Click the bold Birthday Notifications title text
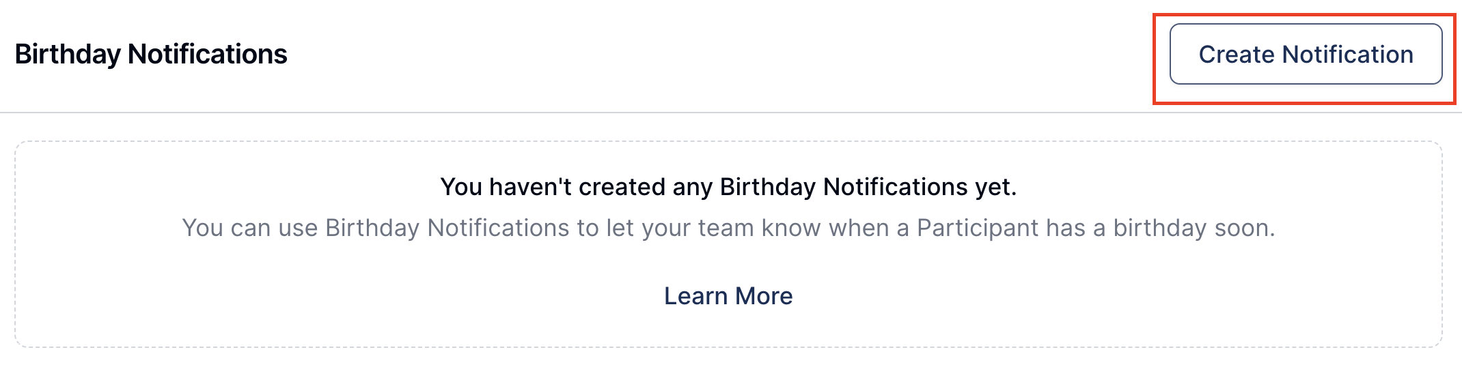This screenshot has width=1462, height=367. point(151,55)
